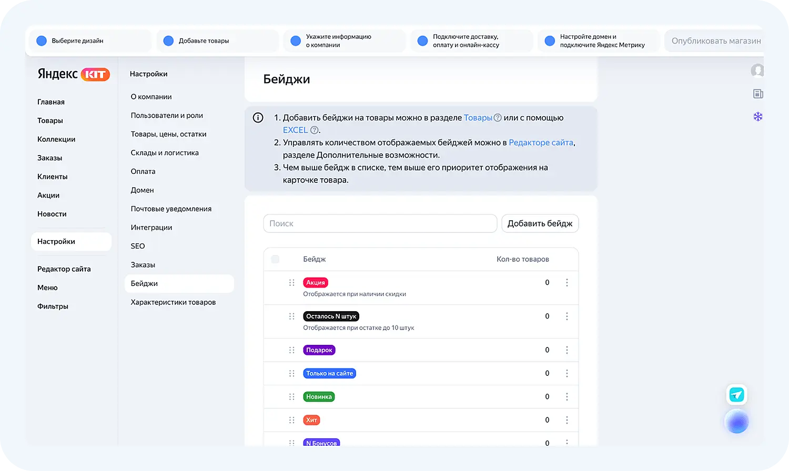Open the user profile avatar icon
Image resolution: width=789 pixels, height=471 pixels.
click(x=757, y=70)
